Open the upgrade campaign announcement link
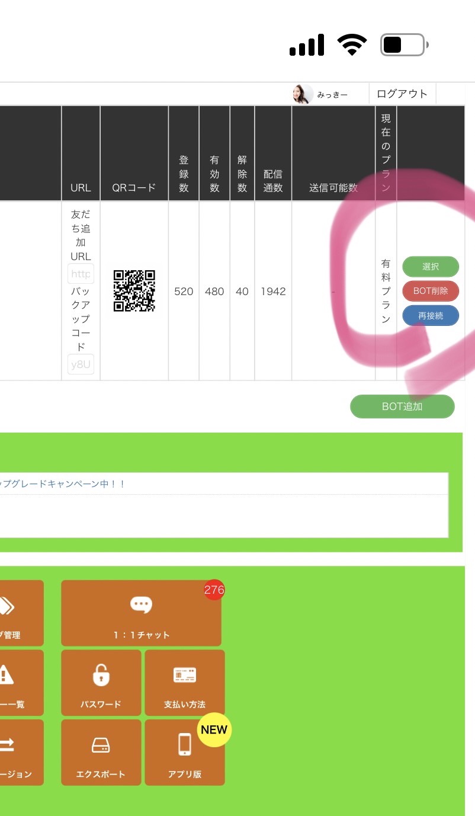Viewport: 475px width, 816px height. click(x=62, y=484)
